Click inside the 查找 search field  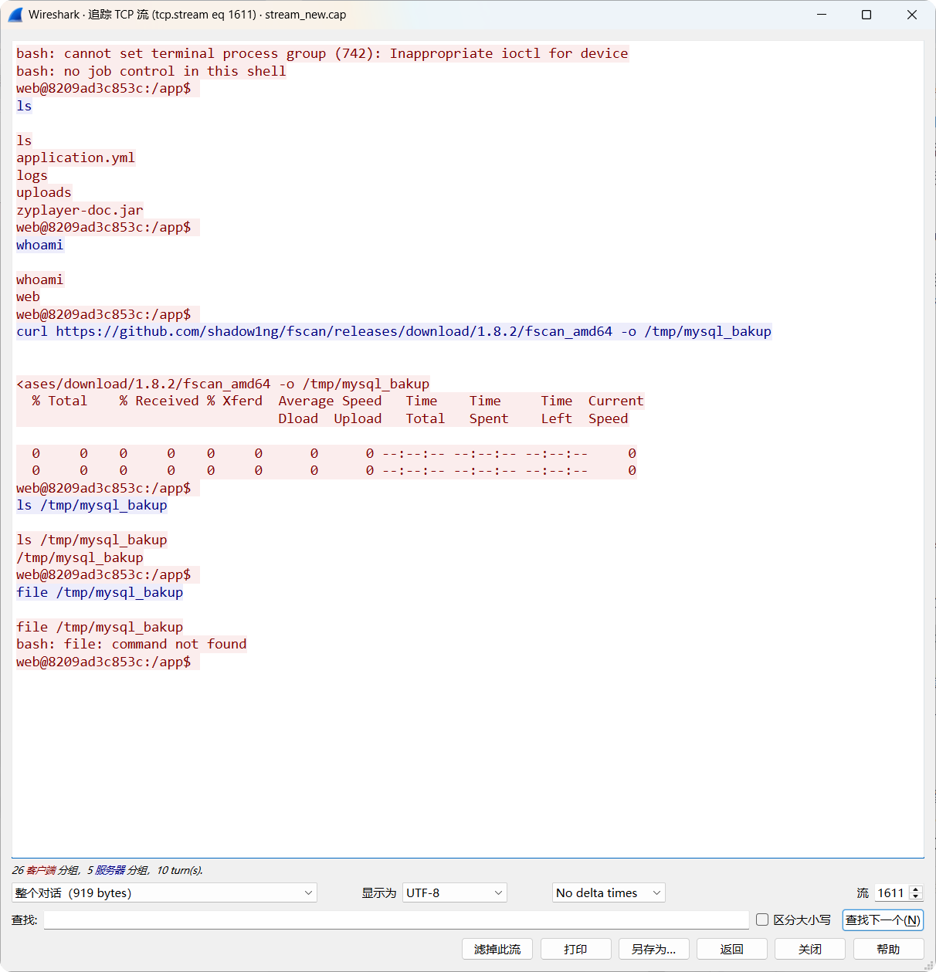click(x=386, y=920)
